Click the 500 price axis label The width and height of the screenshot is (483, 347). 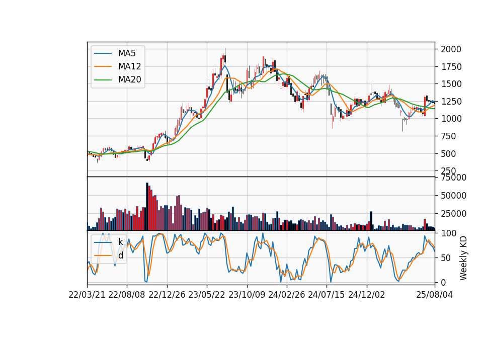tap(448, 154)
